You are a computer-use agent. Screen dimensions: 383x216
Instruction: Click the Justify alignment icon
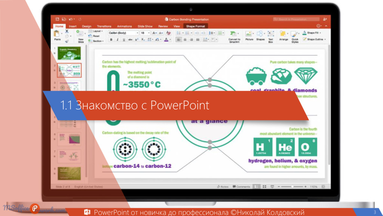[x=197, y=40]
